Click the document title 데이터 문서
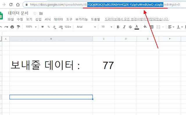Viewport: 186px width, 115px height. [x=18, y=13]
